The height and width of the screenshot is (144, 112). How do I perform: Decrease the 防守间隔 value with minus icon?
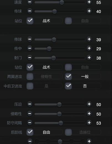(30, 123)
